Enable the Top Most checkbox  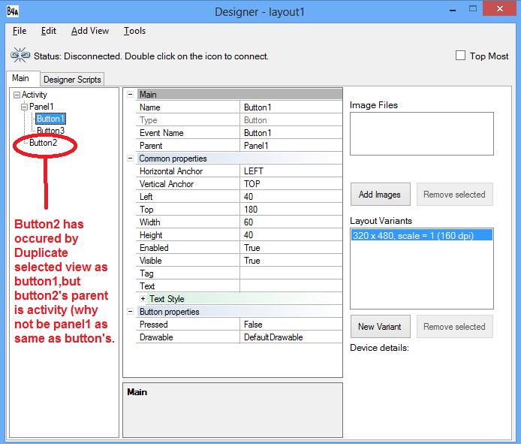[460, 56]
